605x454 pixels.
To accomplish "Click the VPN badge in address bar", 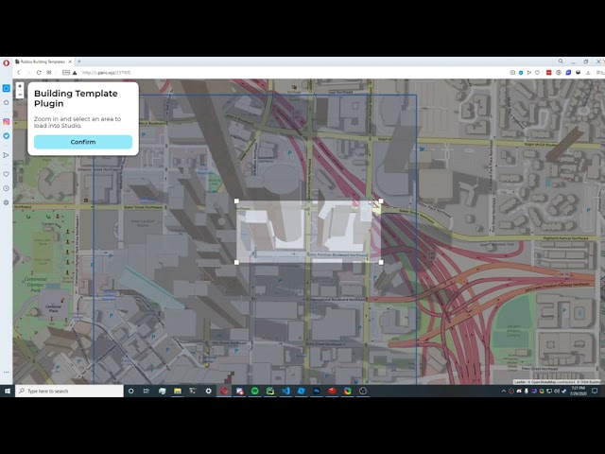I will click(66, 73).
